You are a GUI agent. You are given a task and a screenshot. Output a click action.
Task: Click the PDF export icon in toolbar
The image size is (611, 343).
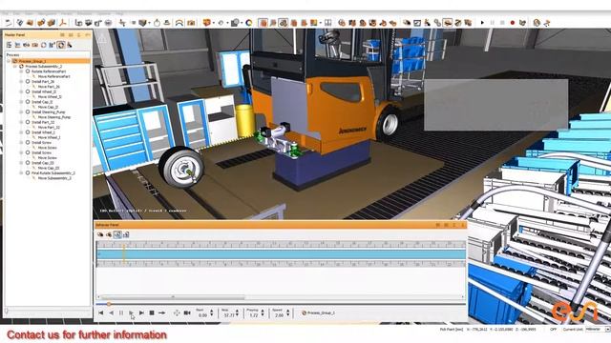62,23
